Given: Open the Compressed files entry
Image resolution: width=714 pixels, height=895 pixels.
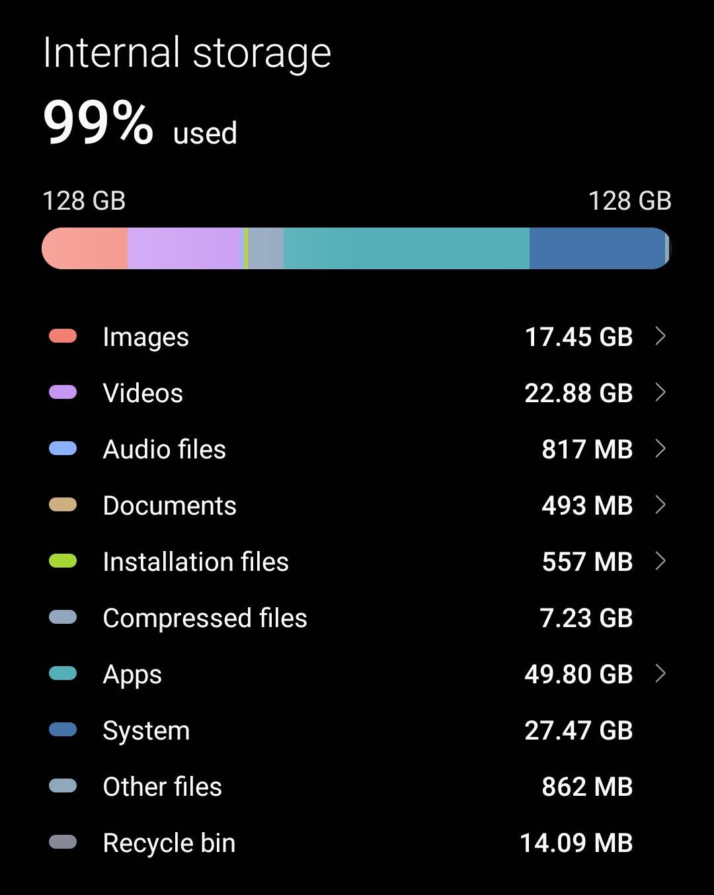Looking at the screenshot, I should pos(205,618).
